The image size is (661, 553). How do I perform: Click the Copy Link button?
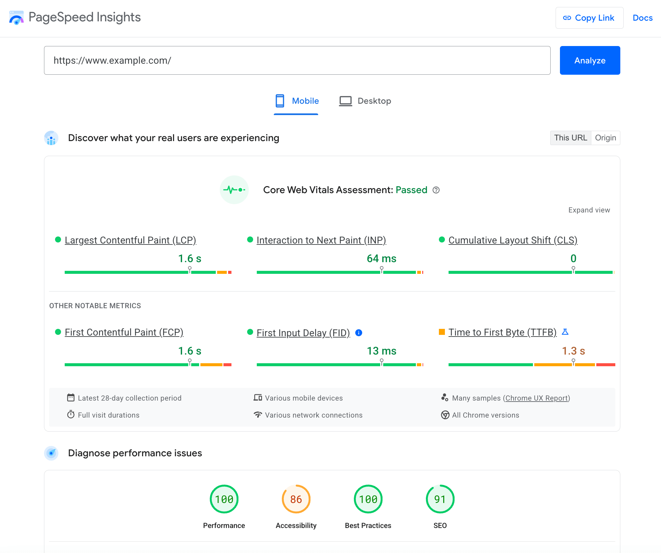click(587, 18)
